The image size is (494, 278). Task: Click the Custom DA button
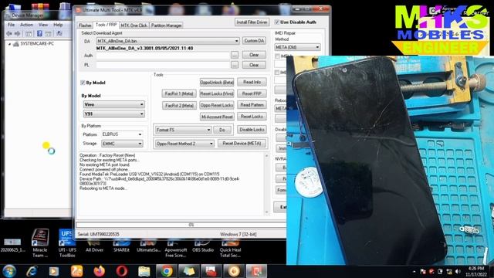click(254, 41)
